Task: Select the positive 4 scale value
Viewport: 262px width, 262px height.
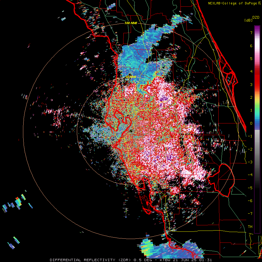Action: coord(251,72)
